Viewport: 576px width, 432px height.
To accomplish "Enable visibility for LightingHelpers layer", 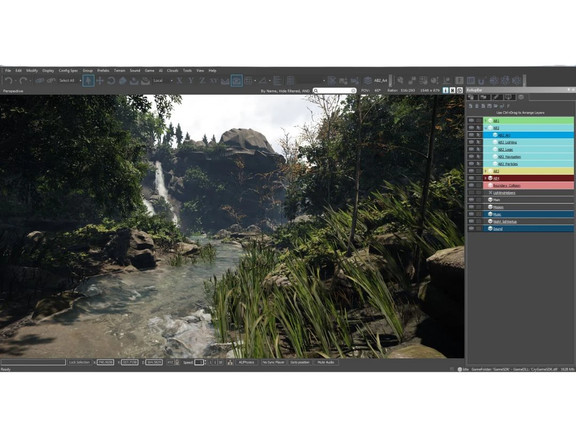I will (x=471, y=193).
